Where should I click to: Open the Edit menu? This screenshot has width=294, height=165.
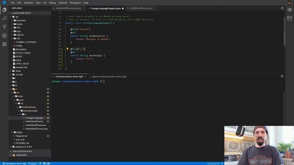(19, 3)
